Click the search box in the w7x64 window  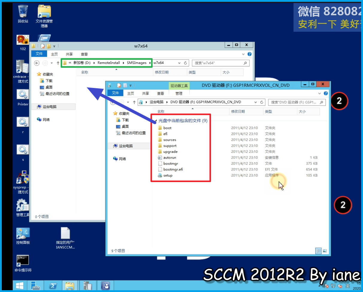click(221, 63)
